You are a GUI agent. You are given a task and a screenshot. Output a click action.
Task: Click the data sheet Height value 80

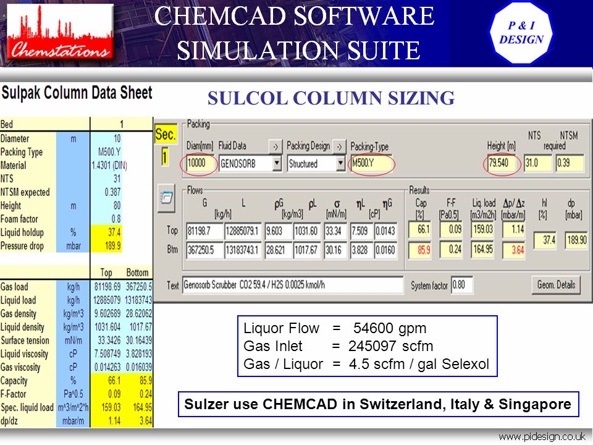117,205
